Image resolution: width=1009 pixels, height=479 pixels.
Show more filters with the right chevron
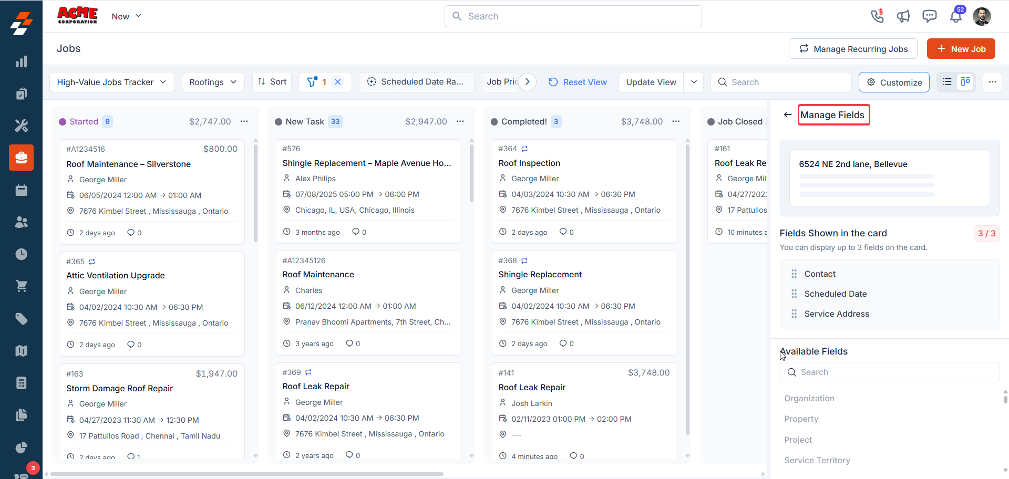pos(528,82)
